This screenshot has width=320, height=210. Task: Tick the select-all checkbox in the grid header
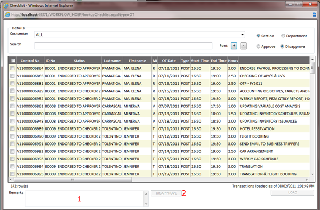[x=13, y=61]
